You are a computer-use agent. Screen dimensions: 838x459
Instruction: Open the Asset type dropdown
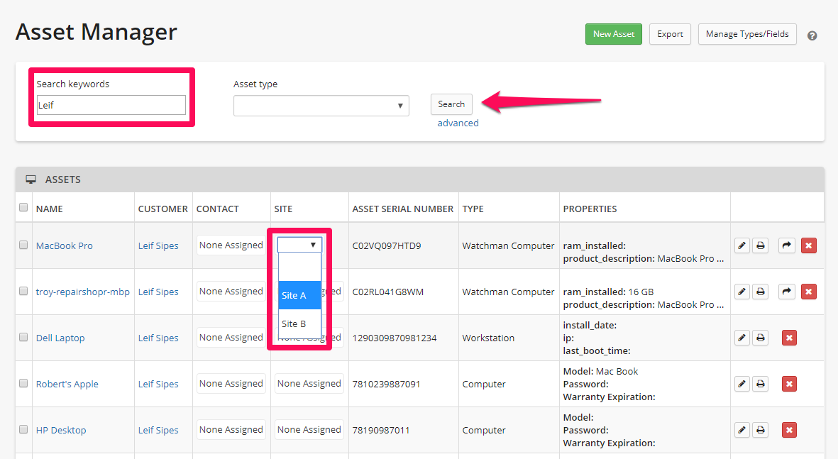click(321, 106)
